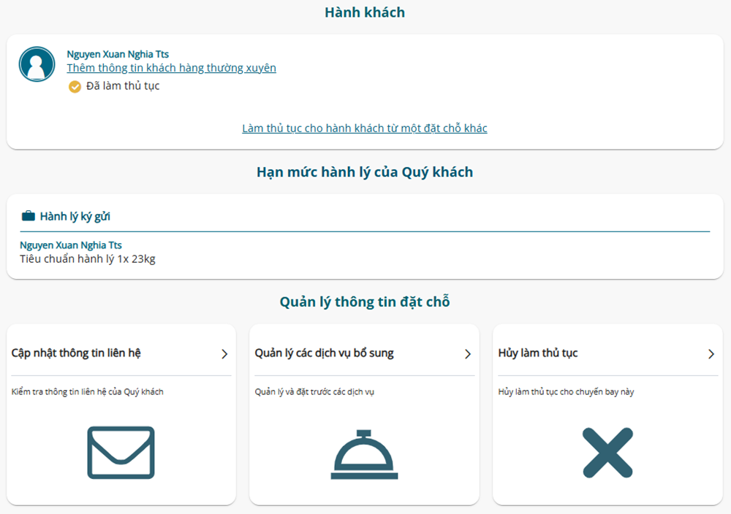The width and height of the screenshot is (731, 514).
Task: Click the passenger avatar icon
Action: point(37,64)
